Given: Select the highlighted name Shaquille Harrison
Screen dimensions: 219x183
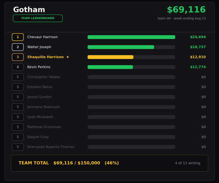Looking at the screenshot, I should 46,57.
